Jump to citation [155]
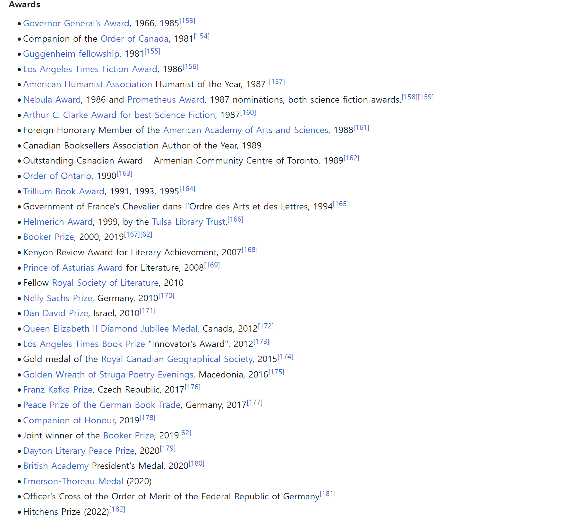The height and width of the screenshot is (517, 571). coord(152,51)
